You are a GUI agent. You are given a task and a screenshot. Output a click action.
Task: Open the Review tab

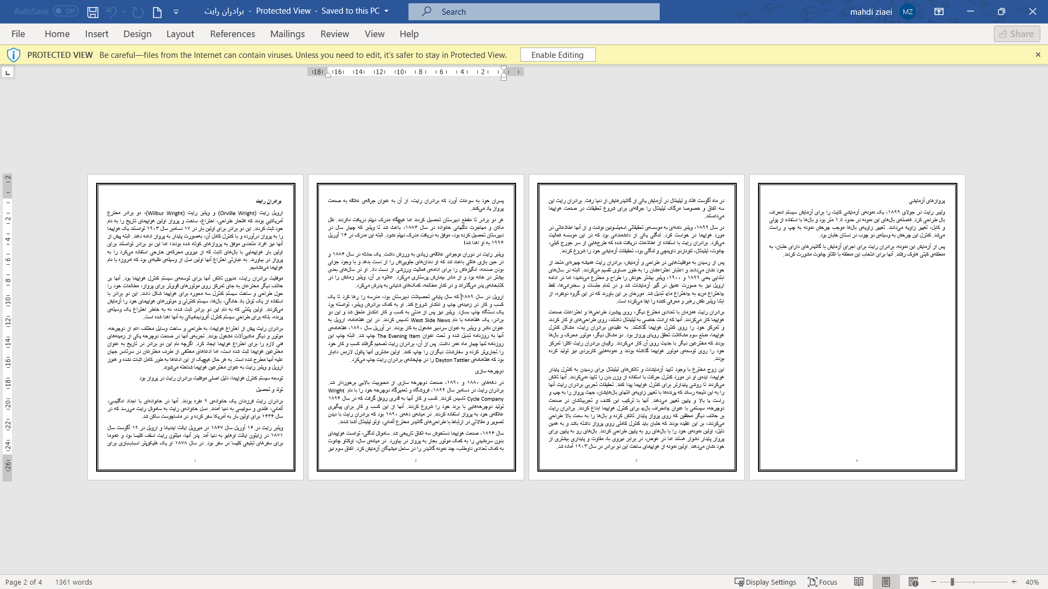tap(335, 34)
